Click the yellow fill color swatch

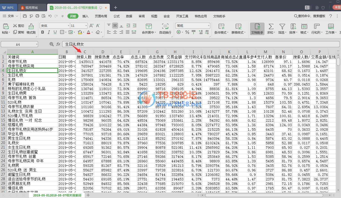(x=80, y=32)
